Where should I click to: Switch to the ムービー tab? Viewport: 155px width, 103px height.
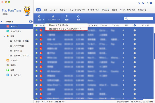click(x=53, y=10)
